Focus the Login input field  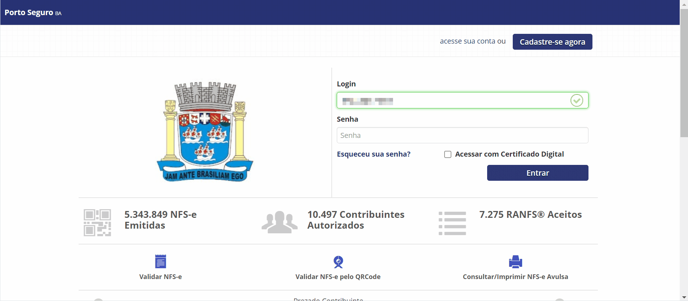click(x=462, y=100)
